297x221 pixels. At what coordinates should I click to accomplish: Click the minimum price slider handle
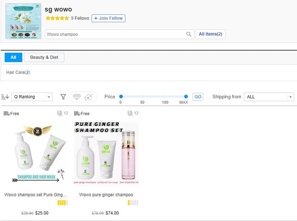point(121,97)
